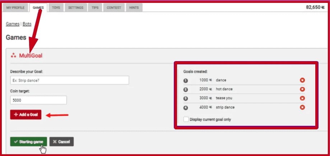
Task: Switch to the Toys tab
Action: (56, 8)
